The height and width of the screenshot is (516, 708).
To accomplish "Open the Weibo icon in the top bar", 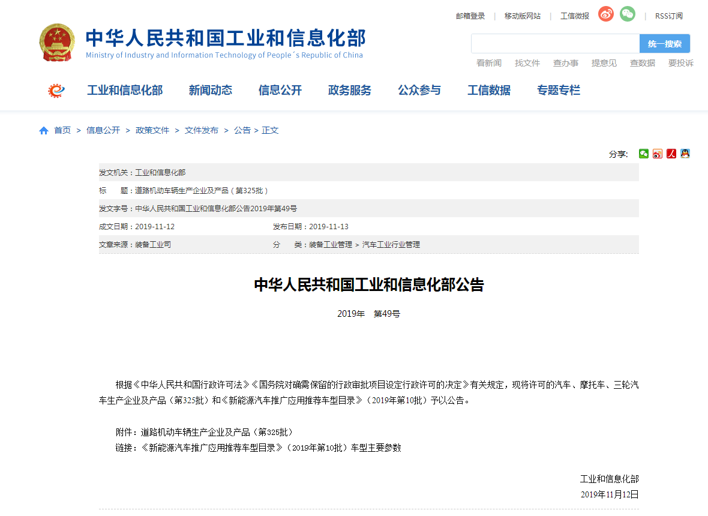I will (606, 14).
